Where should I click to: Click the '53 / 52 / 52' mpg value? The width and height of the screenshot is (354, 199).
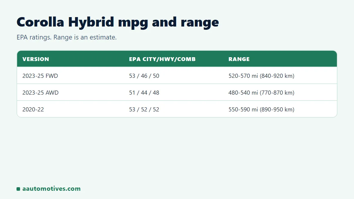click(x=144, y=109)
